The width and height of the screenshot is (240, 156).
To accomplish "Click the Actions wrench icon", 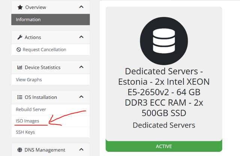I will (x=20, y=37).
